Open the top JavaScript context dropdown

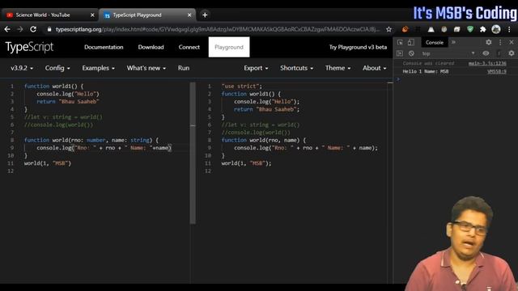pos(448,53)
